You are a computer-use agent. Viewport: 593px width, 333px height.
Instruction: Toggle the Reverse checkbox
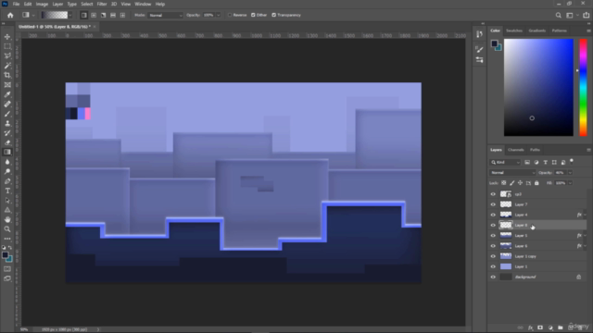[x=230, y=15]
